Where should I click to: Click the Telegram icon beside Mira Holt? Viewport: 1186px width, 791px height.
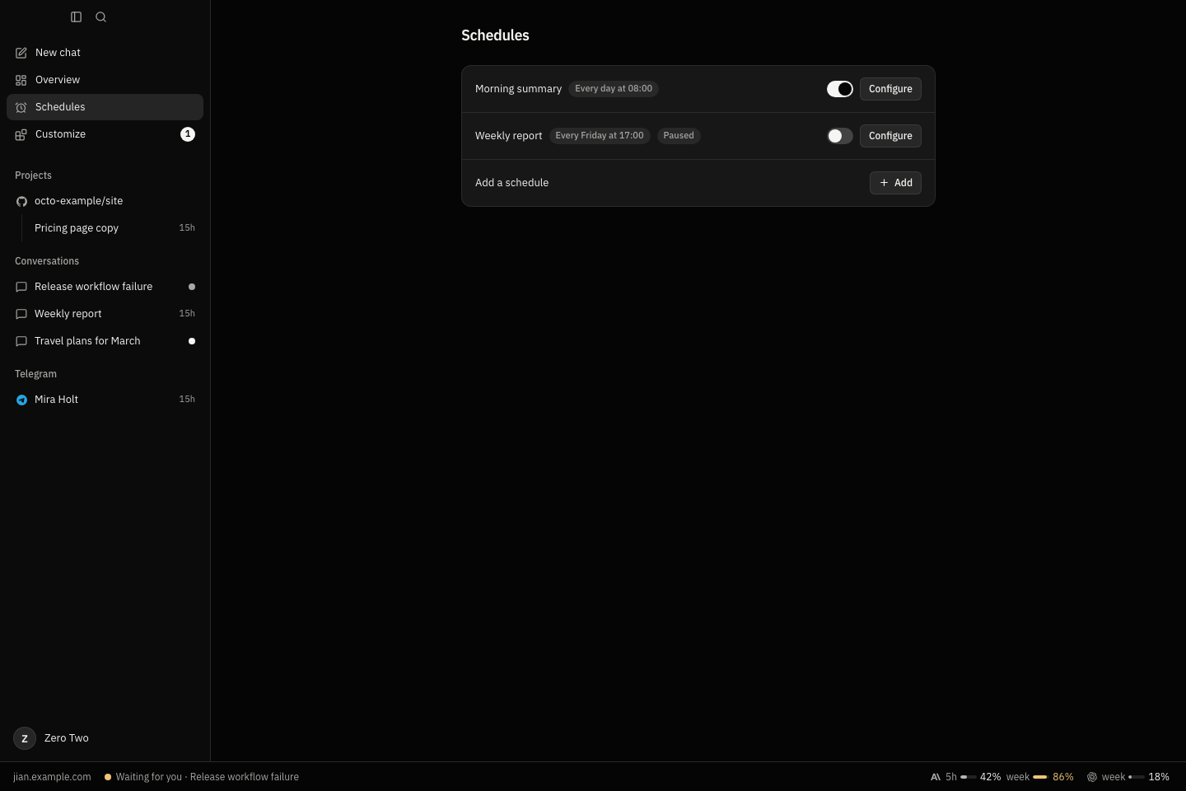21,400
